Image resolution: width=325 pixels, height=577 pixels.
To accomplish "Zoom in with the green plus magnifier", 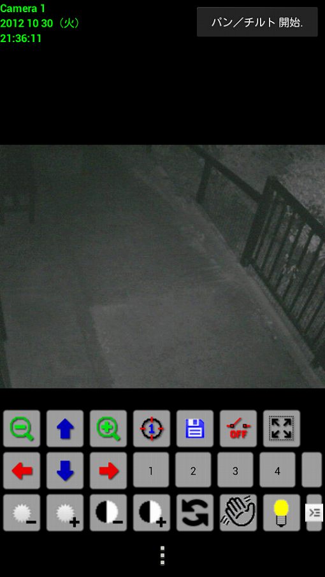I will (x=108, y=429).
